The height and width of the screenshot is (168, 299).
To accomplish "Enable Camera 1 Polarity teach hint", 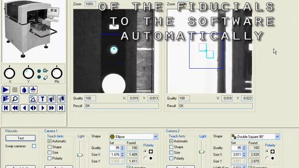I will click(x=50, y=158).
